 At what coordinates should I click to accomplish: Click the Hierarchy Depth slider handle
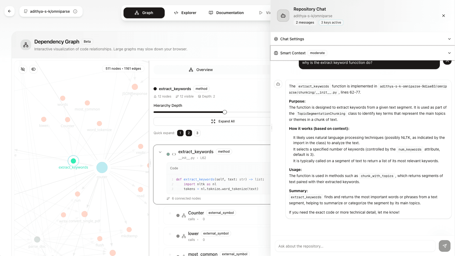[225, 112]
